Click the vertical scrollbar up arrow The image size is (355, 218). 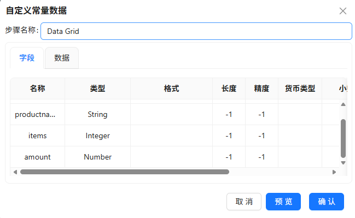343,104
